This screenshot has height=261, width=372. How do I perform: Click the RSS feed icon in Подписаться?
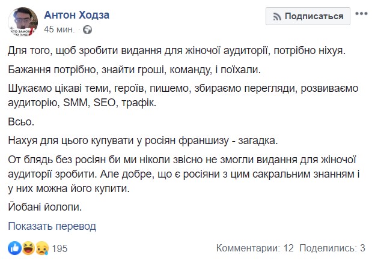[x=276, y=17]
